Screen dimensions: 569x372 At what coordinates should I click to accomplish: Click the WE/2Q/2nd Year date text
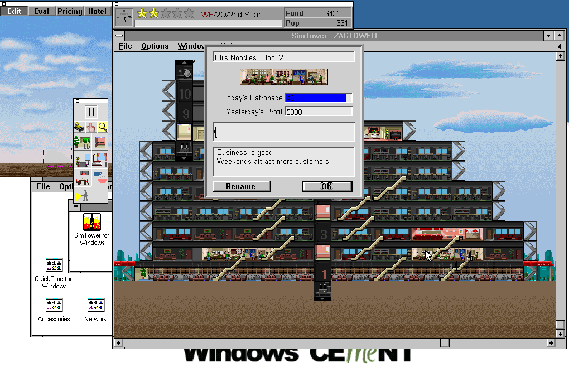pos(231,15)
